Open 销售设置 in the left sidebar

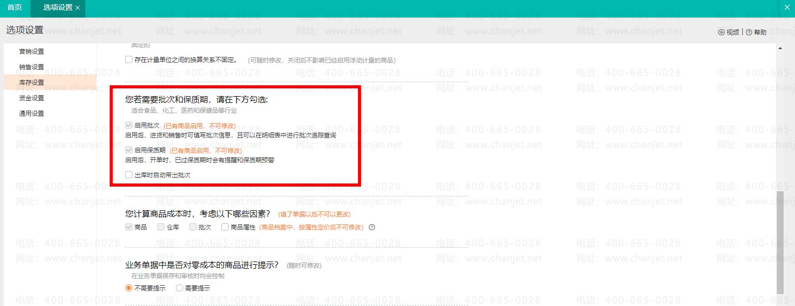pos(32,67)
